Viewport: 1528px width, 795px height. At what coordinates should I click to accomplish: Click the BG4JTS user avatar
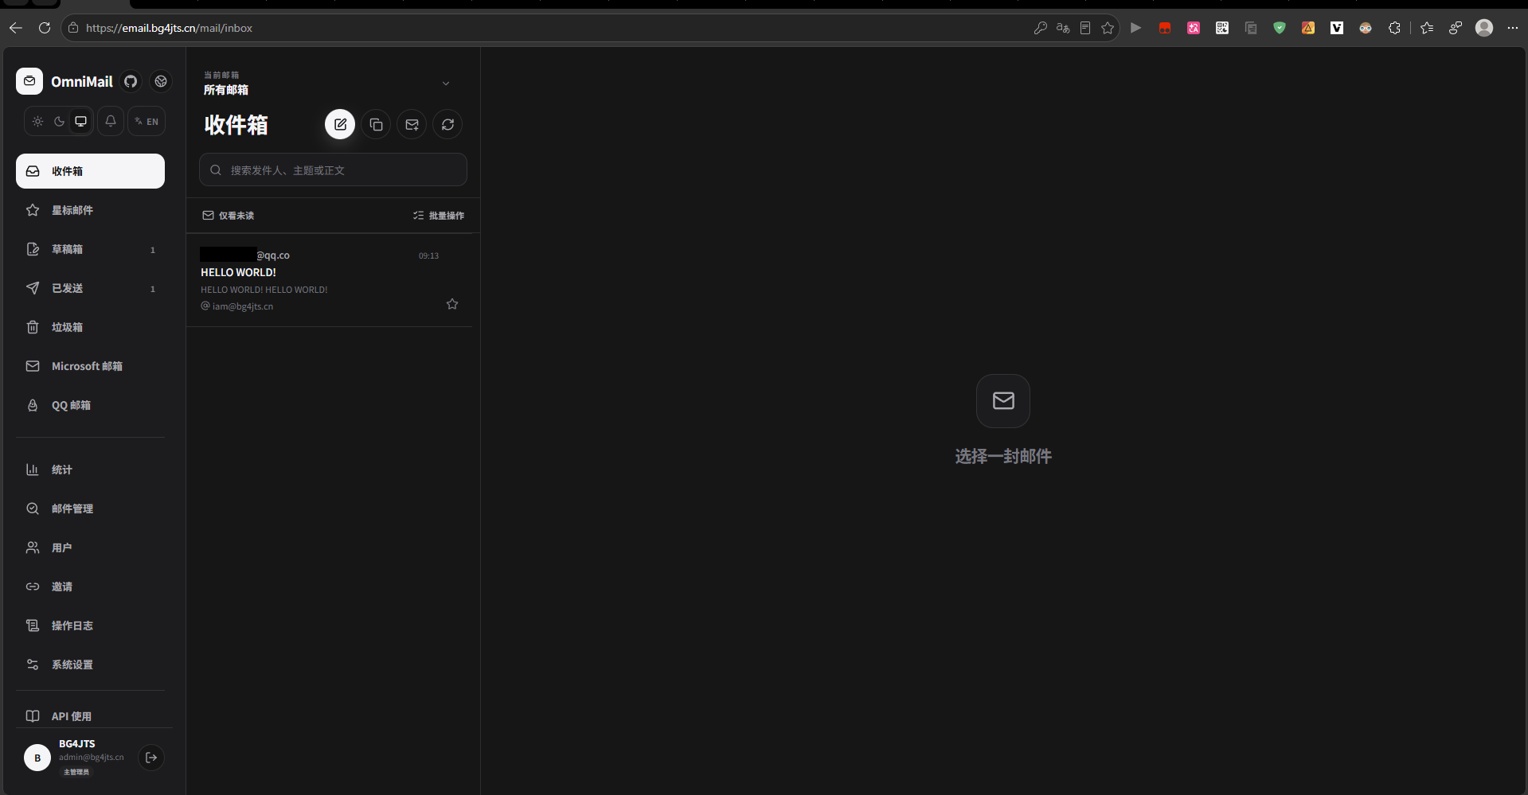[37, 758]
